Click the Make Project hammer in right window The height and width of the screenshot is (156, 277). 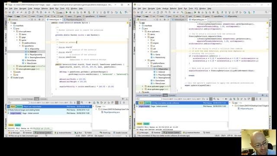[182, 13]
